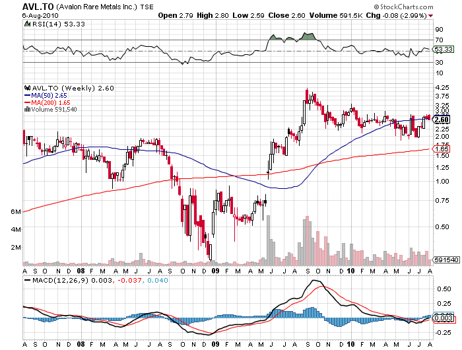Screen dimensions: 462x350
Task: Click the 2.60 last price tag
Action: (441, 120)
